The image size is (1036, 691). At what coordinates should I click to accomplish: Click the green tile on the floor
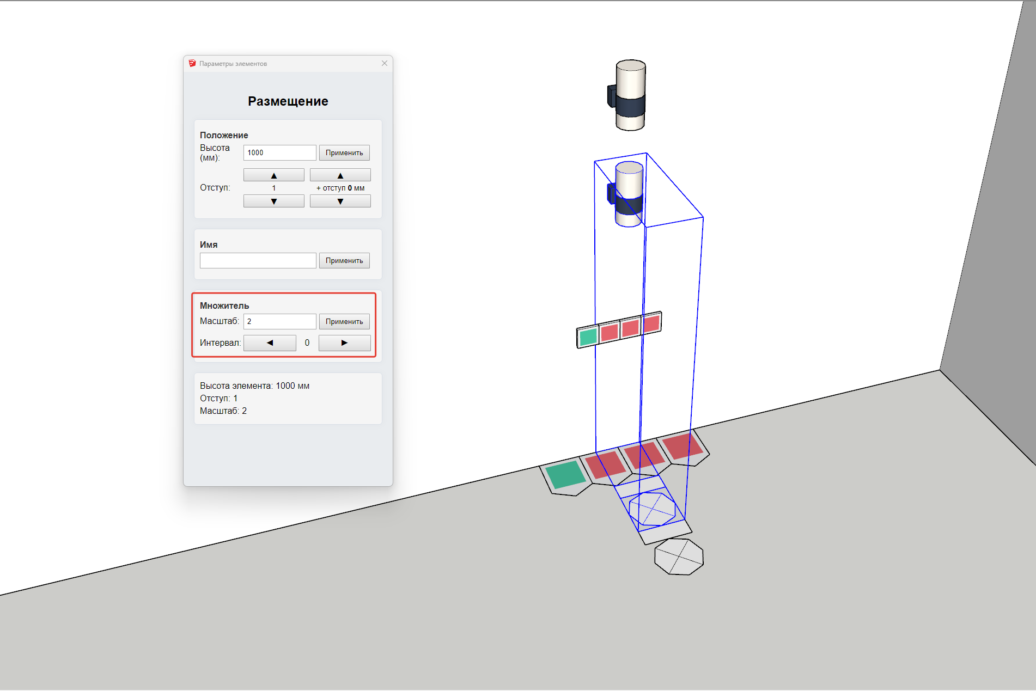pyautogui.click(x=565, y=474)
